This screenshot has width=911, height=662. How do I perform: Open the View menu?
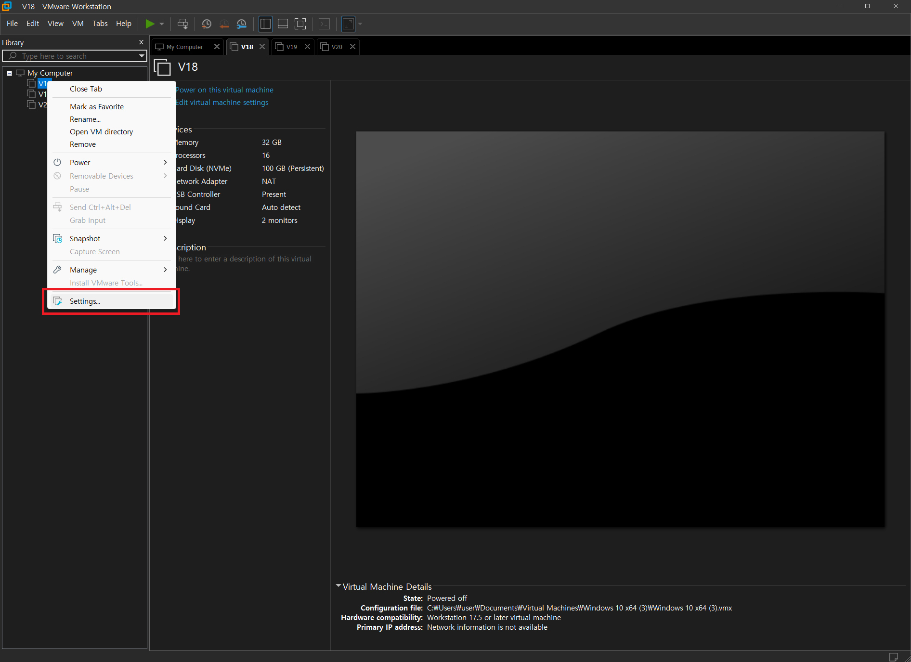click(55, 23)
